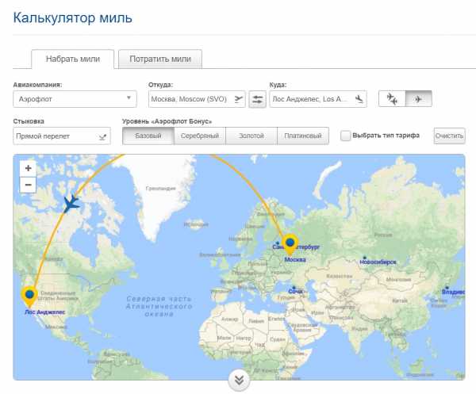Select the round-trip flight icon

[x=392, y=99]
